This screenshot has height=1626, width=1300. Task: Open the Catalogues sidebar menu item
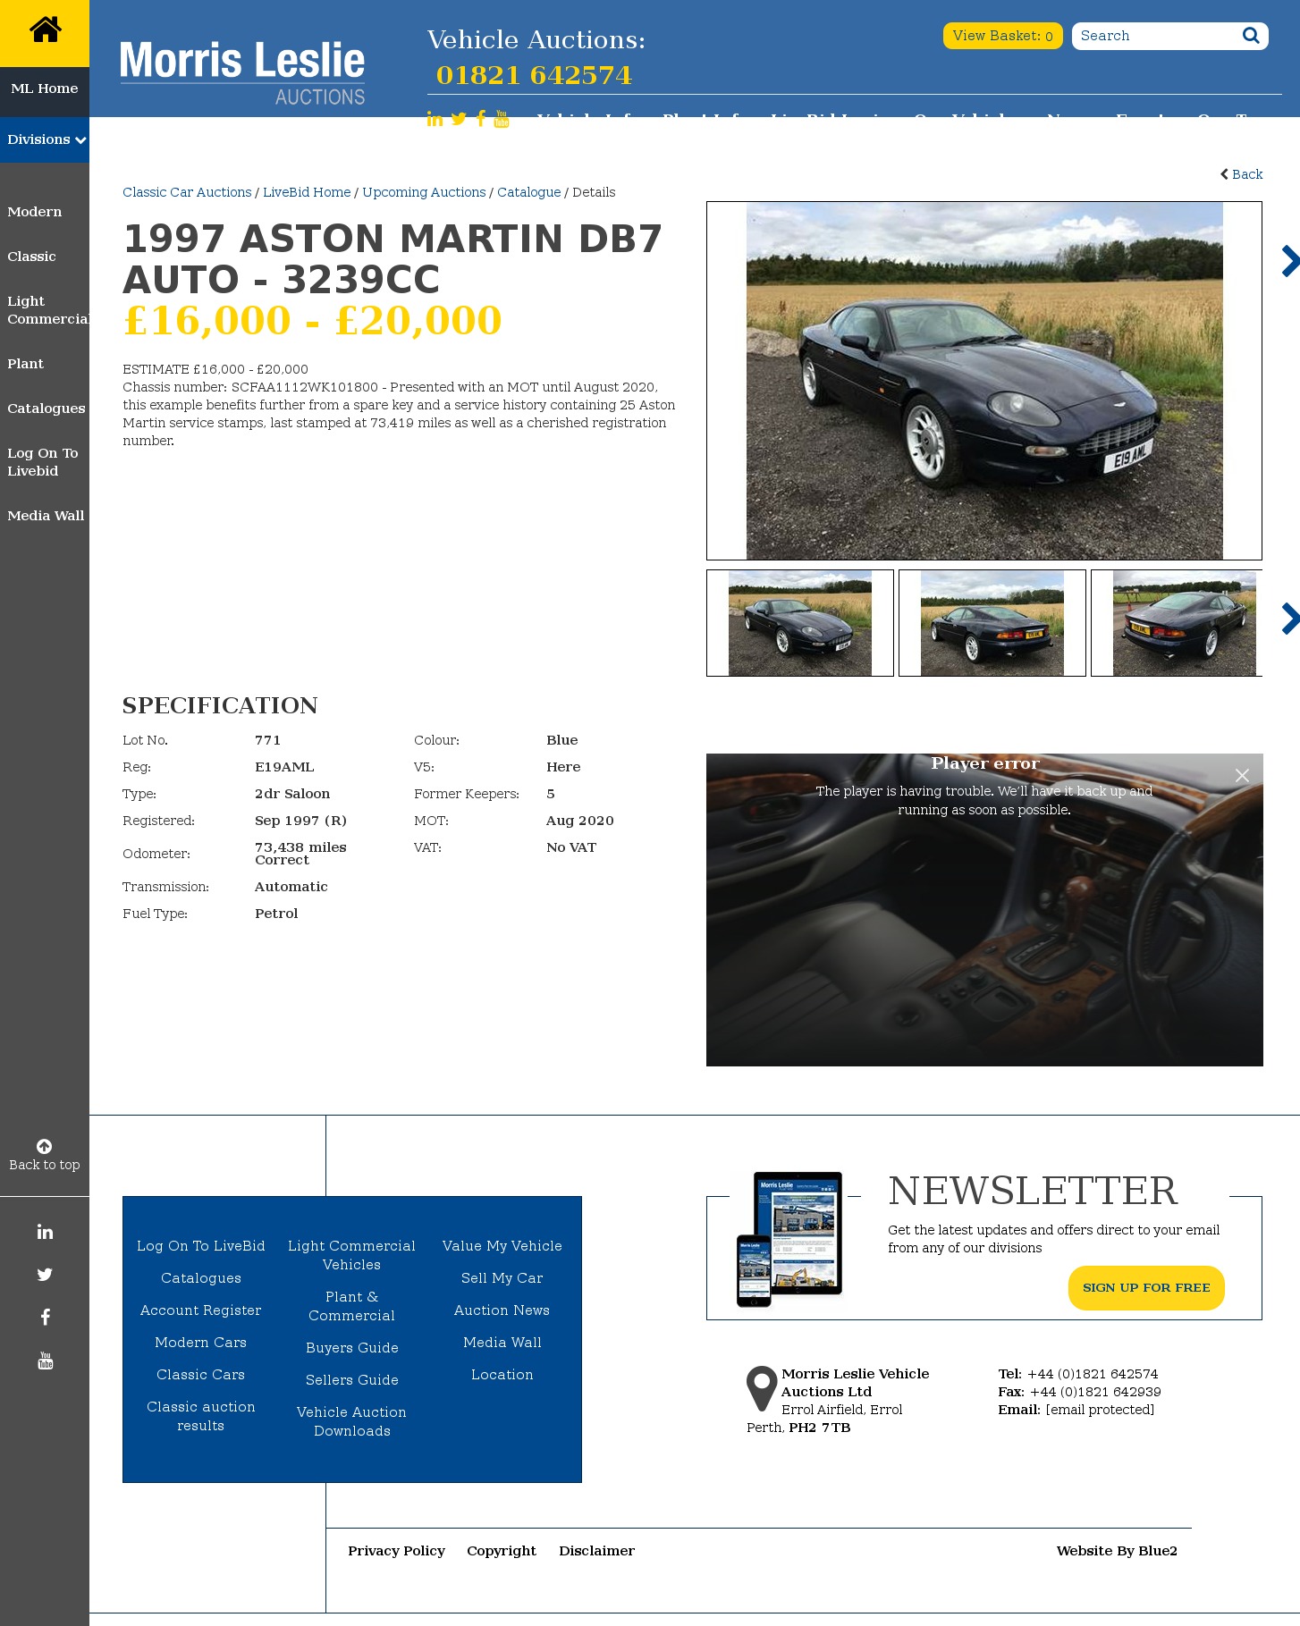coord(46,409)
